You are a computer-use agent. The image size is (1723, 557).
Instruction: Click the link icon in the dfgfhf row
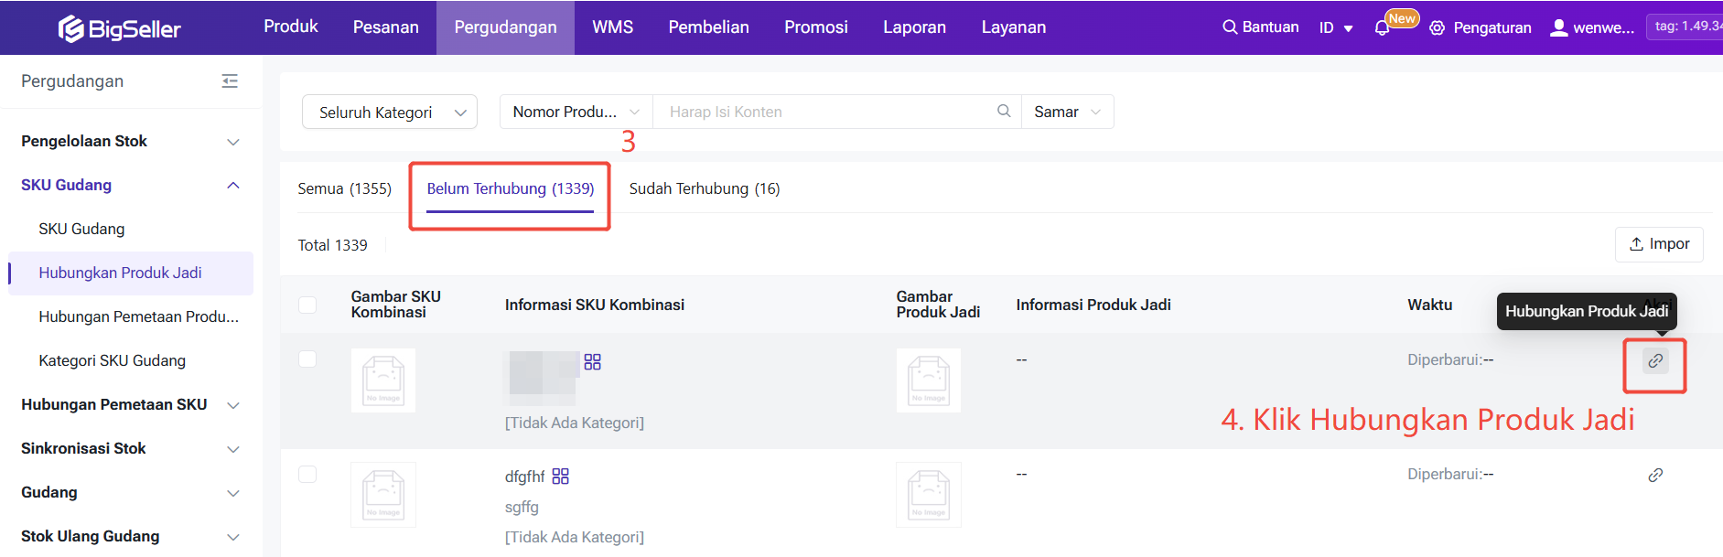click(x=1655, y=476)
